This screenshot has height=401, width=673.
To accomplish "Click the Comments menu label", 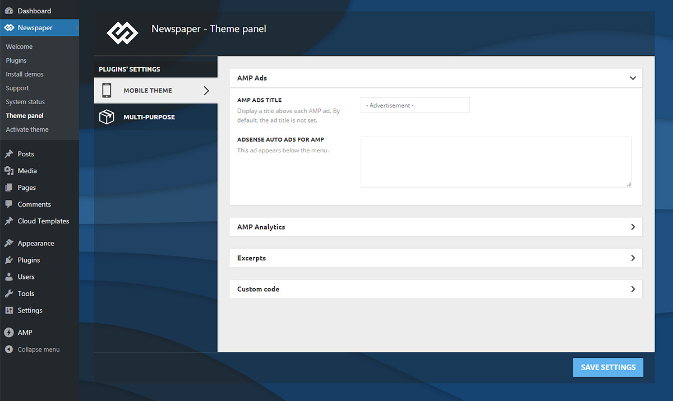I will [34, 204].
